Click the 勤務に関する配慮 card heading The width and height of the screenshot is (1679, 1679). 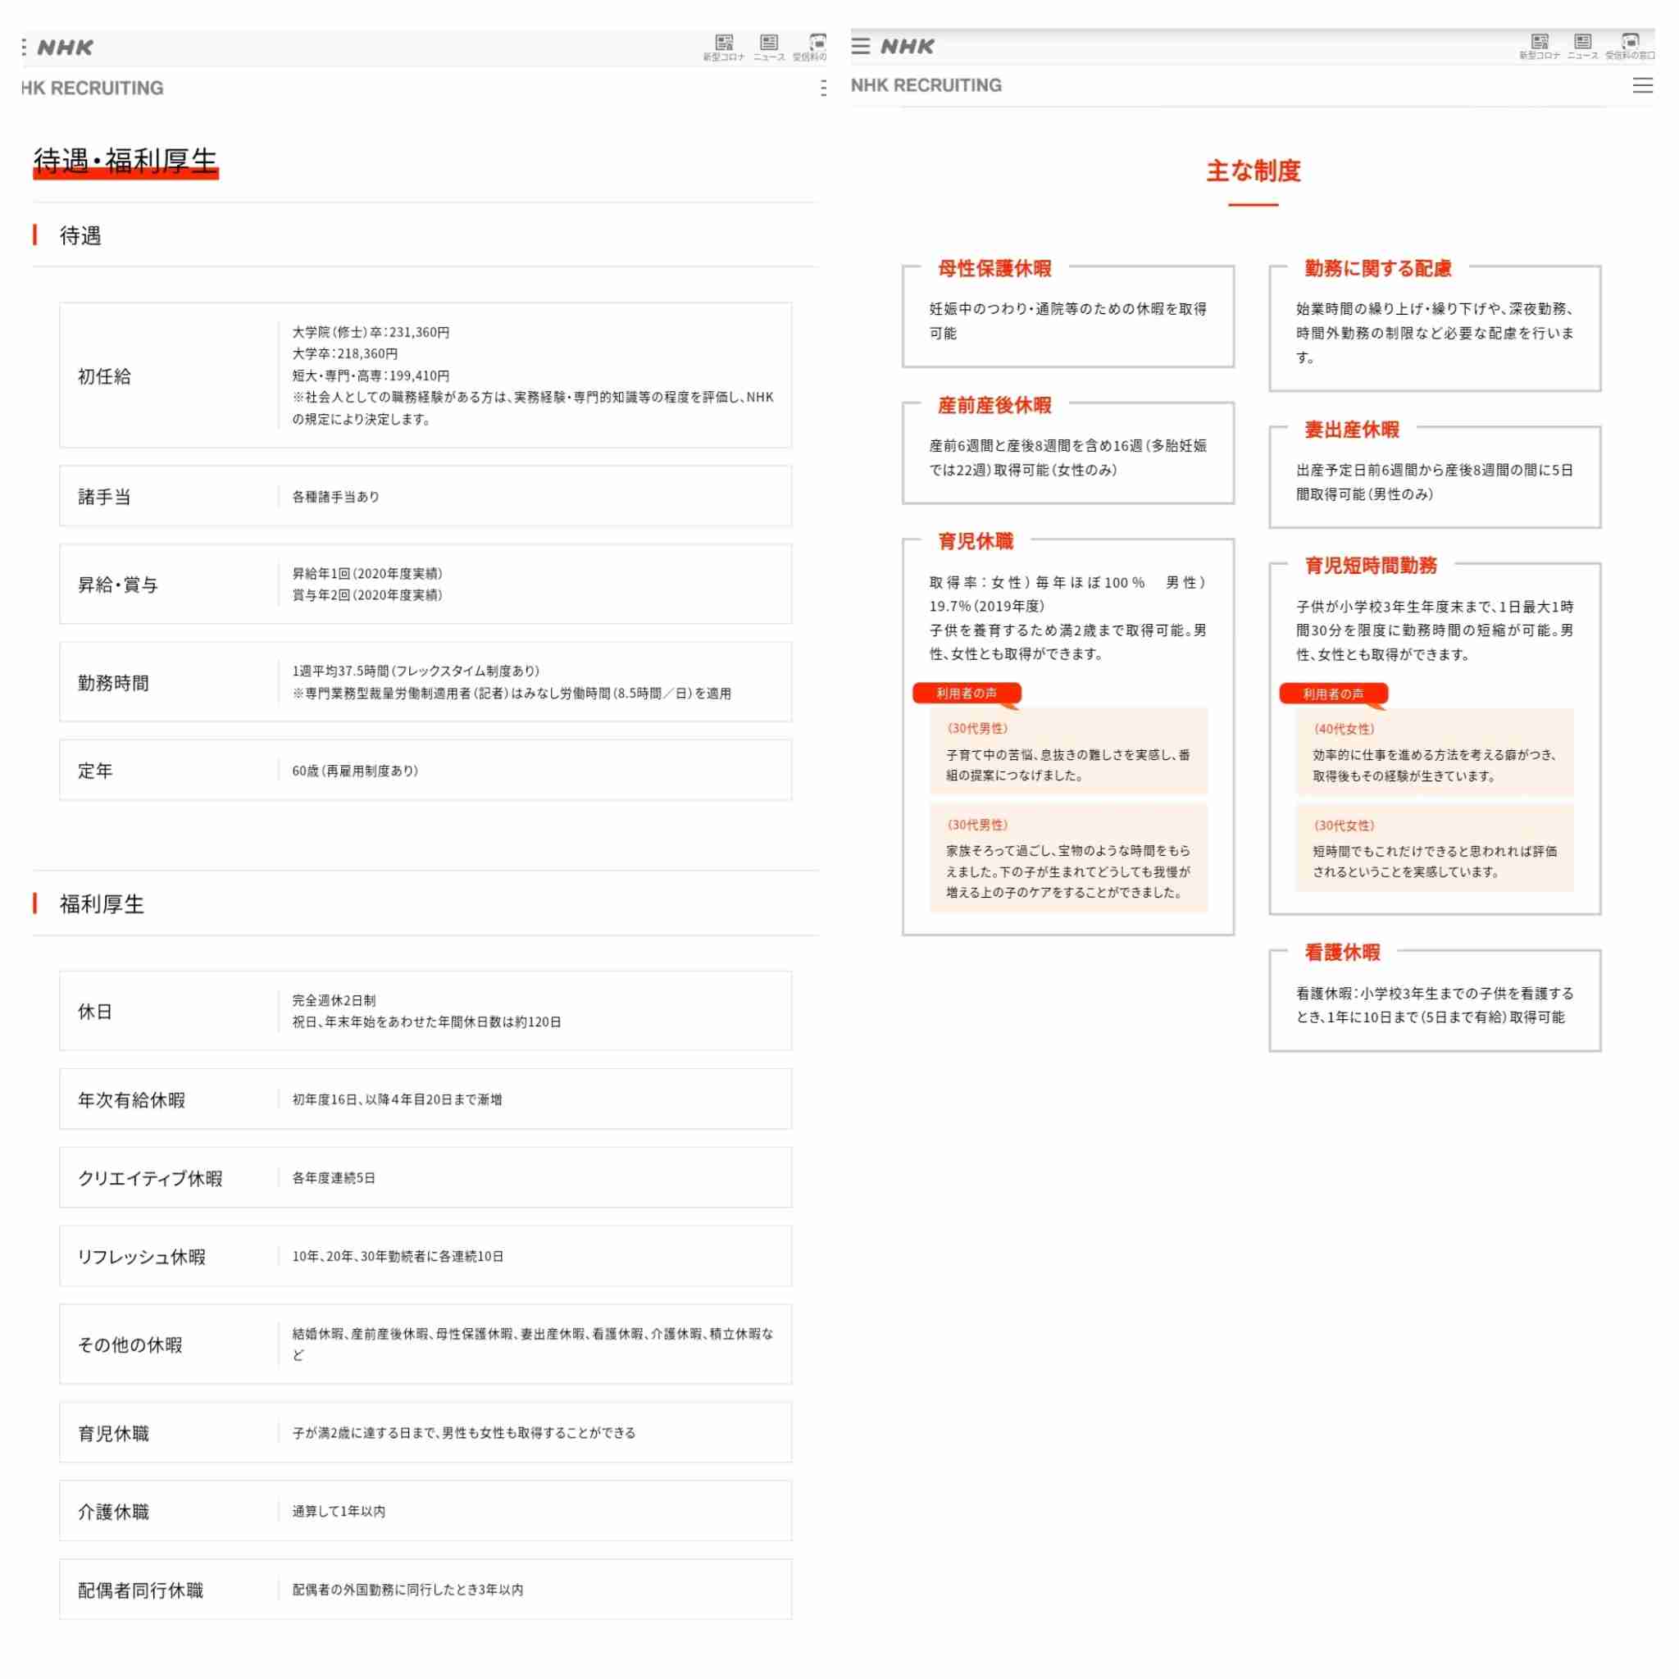click(1378, 269)
